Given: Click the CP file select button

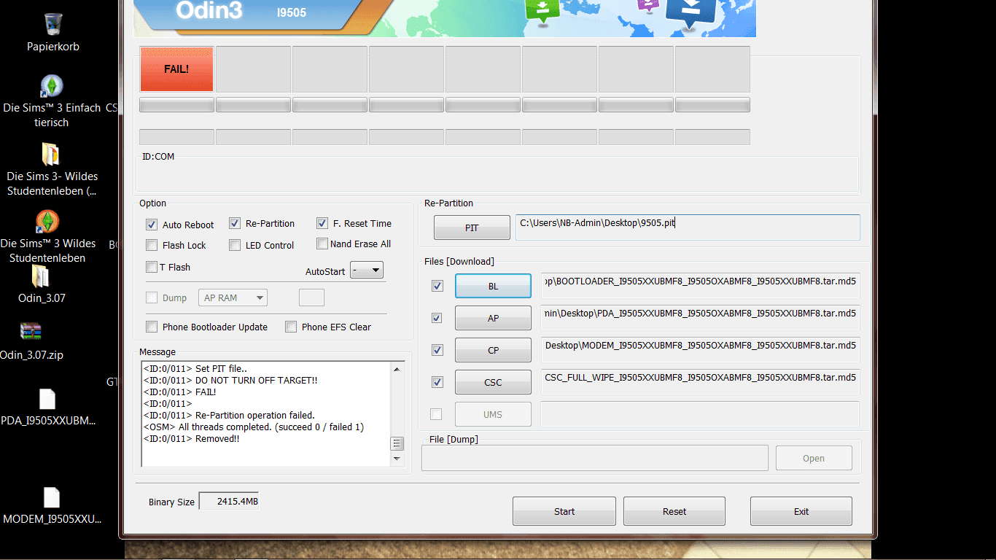Looking at the screenshot, I should [493, 350].
